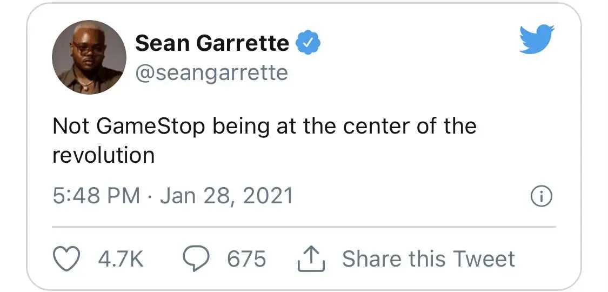The image size is (608, 292).
Task: Click the blue Twitter bird logo
Action: [537, 39]
